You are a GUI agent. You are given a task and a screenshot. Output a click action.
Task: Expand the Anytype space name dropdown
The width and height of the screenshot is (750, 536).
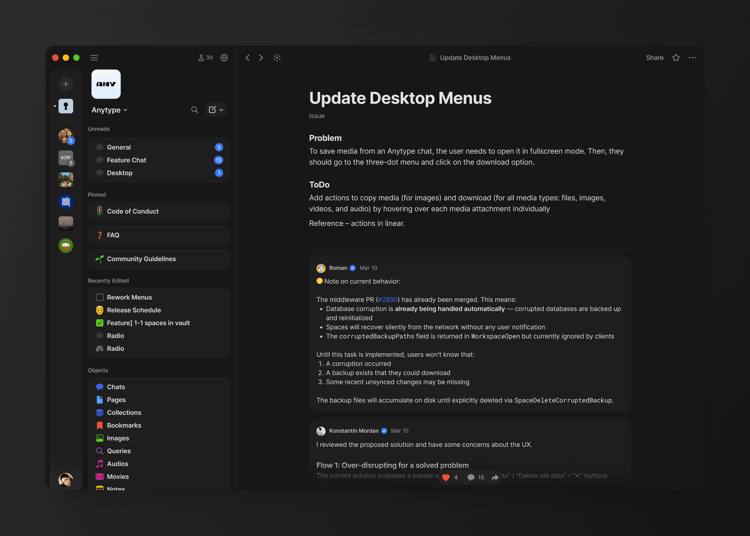click(x=109, y=110)
